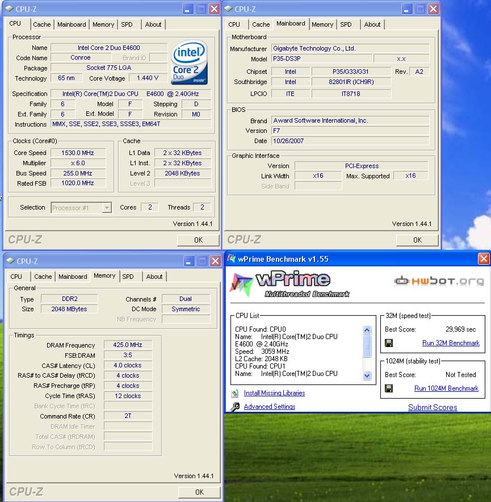The width and height of the screenshot is (491, 502).
Task: Click OK in the processor CPU-Z window
Action: click(198, 240)
